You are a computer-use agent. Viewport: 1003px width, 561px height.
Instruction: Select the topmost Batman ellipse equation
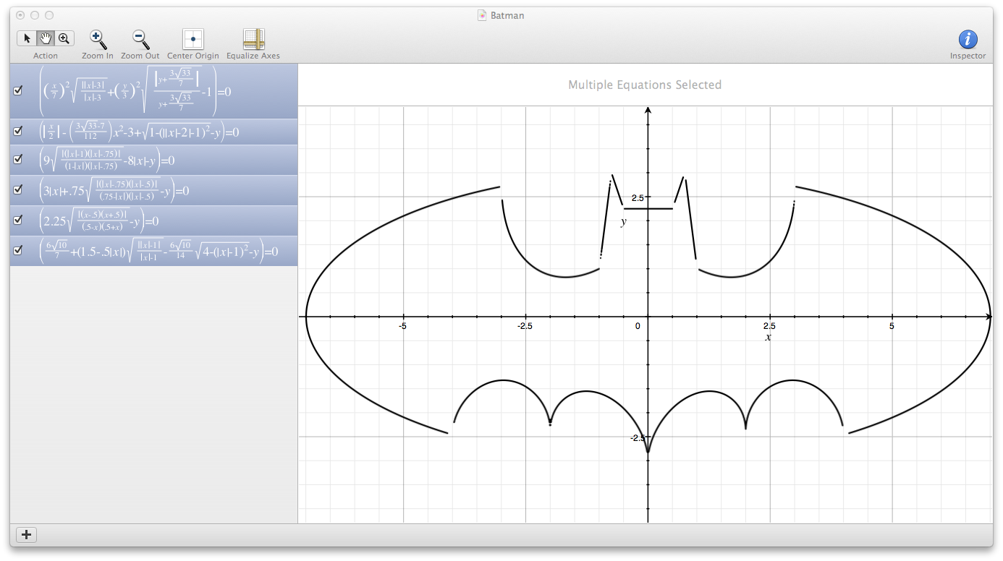point(145,90)
